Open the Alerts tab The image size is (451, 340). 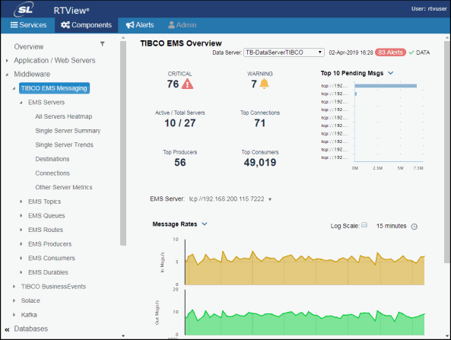(140, 25)
